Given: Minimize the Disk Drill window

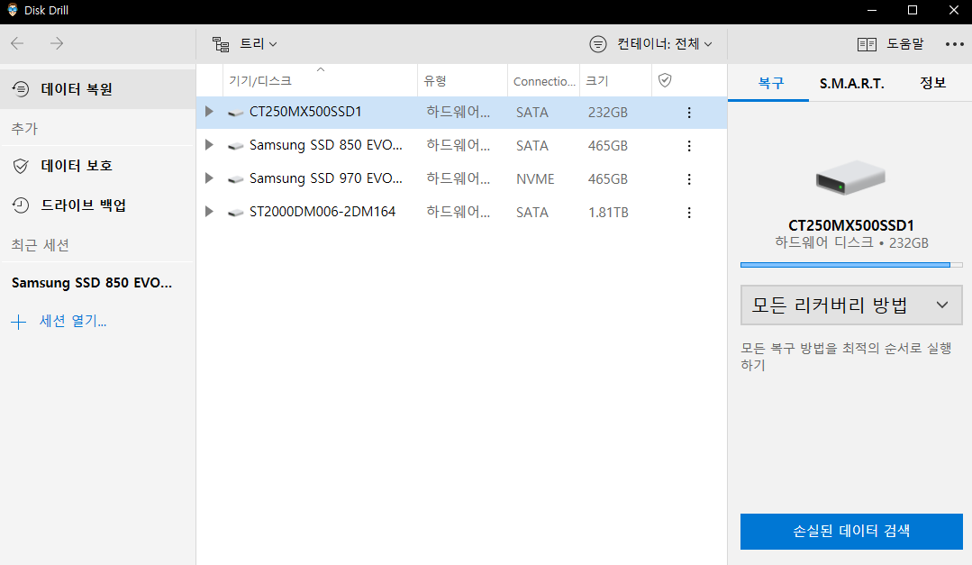Looking at the screenshot, I should click(x=872, y=11).
